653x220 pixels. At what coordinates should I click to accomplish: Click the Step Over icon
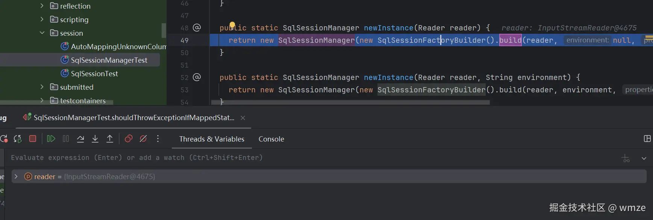coord(80,139)
